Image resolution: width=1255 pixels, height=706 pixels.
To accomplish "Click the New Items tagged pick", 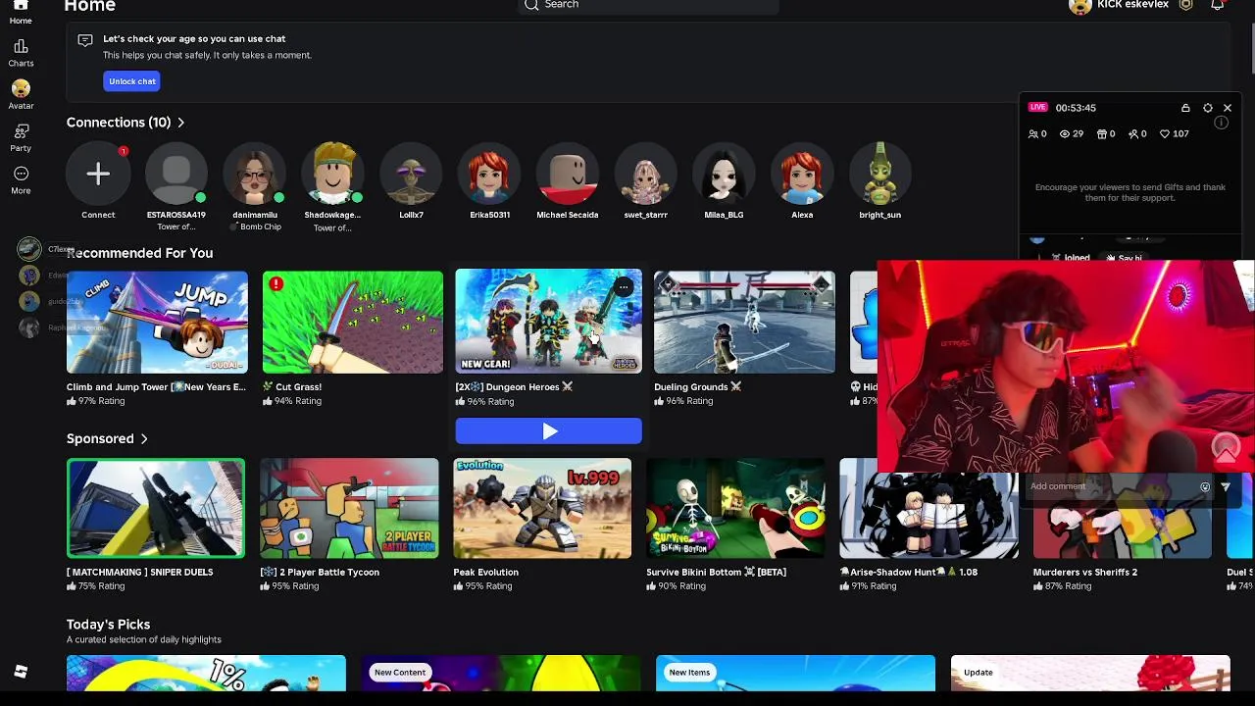I will pos(795,673).
